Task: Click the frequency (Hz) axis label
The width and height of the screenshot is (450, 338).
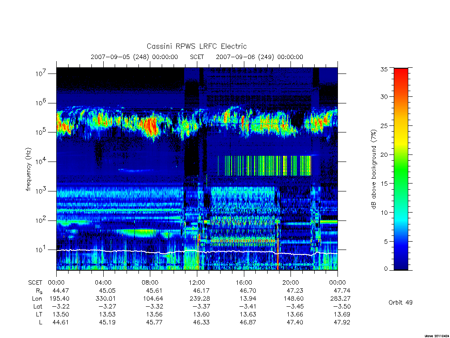Action: click(28, 169)
